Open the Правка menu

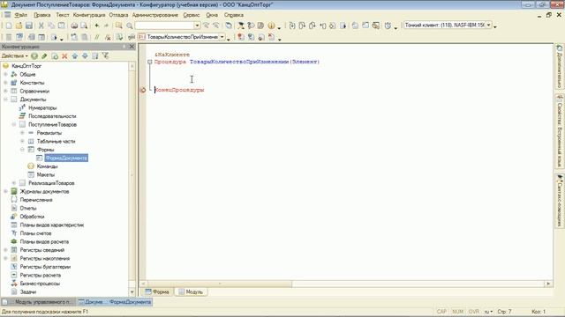[x=41, y=15]
